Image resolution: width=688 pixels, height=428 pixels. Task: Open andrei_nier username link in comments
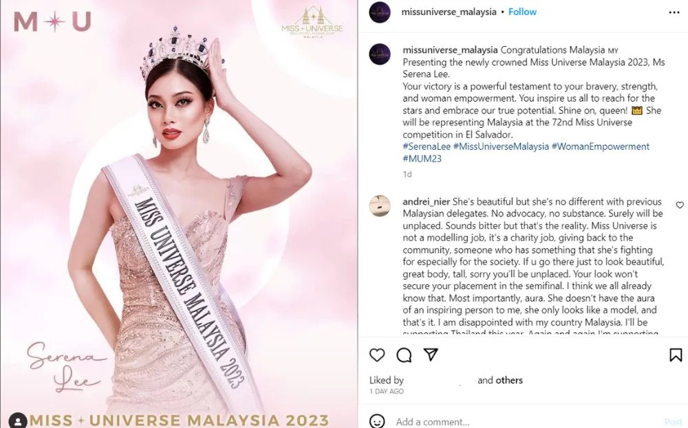point(426,201)
